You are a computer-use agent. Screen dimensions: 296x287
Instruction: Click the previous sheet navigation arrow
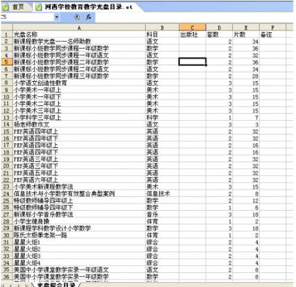pyautogui.click(x=11, y=285)
